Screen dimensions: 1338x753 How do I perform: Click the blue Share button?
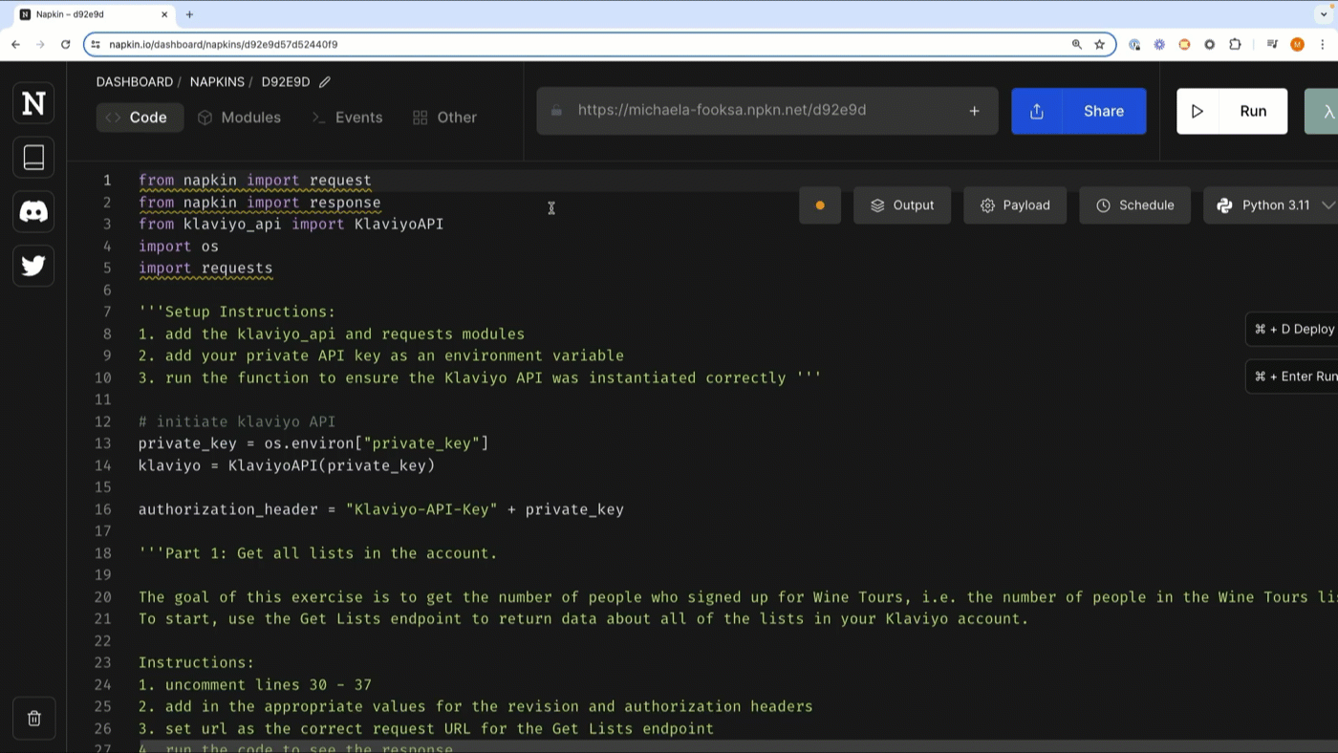pos(1079,111)
